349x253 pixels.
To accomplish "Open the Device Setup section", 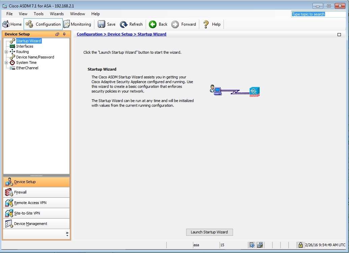I will (36, 182).
